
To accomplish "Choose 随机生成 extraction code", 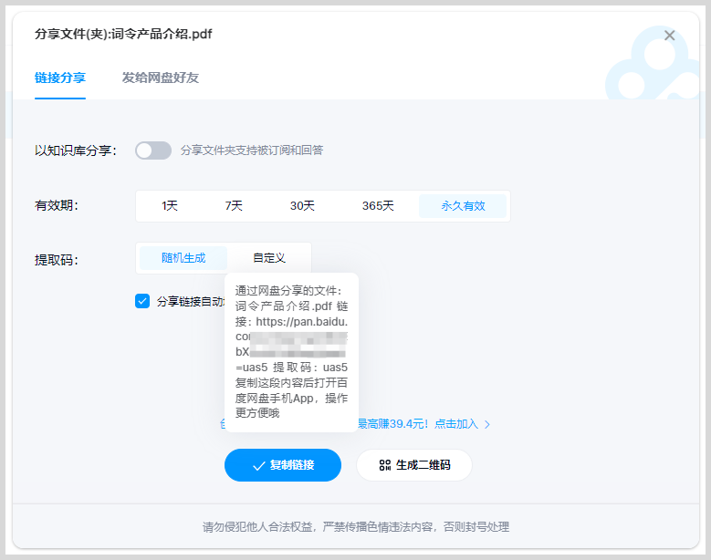I will coord(183,258).
